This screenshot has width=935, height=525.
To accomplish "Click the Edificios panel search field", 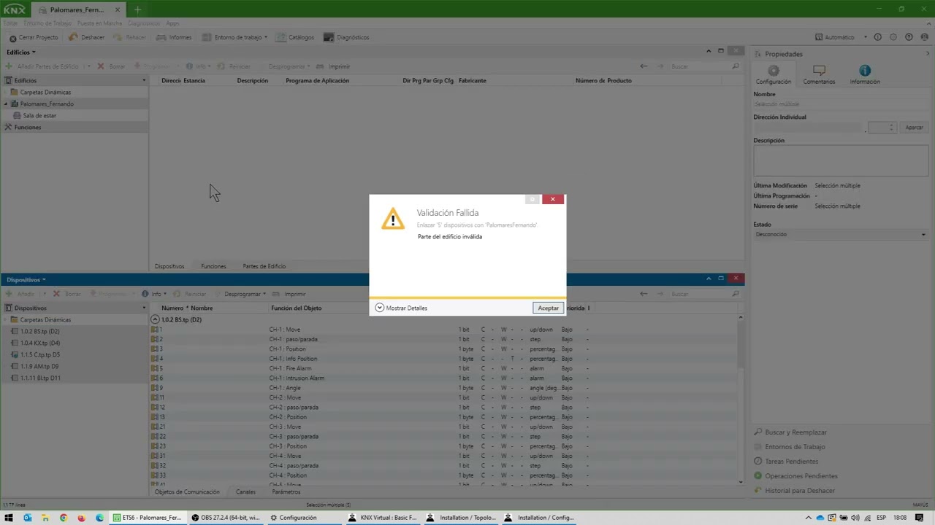I will (705, 66).
